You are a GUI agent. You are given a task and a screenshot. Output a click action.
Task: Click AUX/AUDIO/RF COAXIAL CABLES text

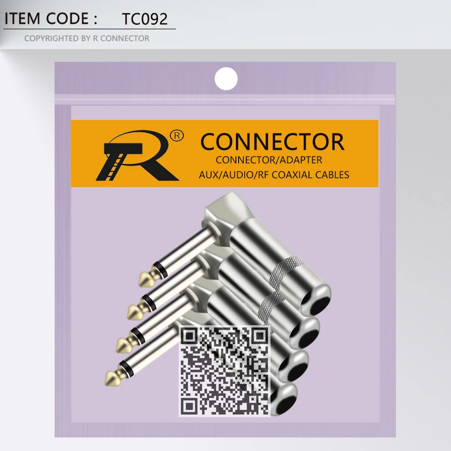tap(274, 175)
